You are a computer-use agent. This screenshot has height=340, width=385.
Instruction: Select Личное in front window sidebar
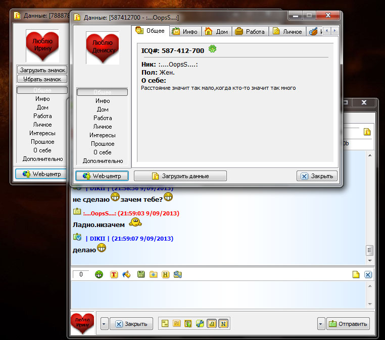click(x=103, y=127)
